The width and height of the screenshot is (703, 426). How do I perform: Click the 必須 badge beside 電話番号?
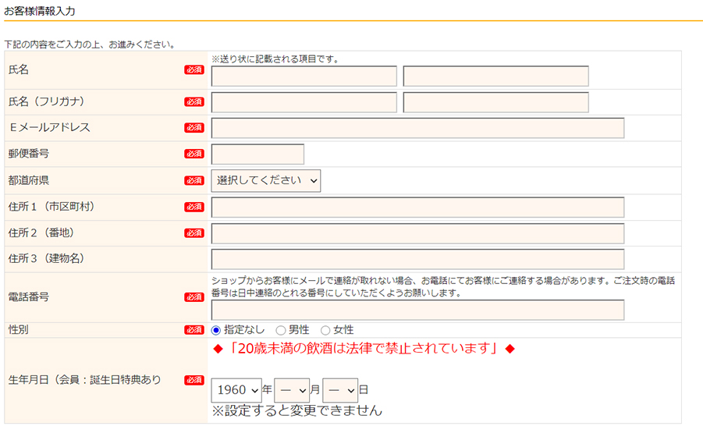point(194,297)
